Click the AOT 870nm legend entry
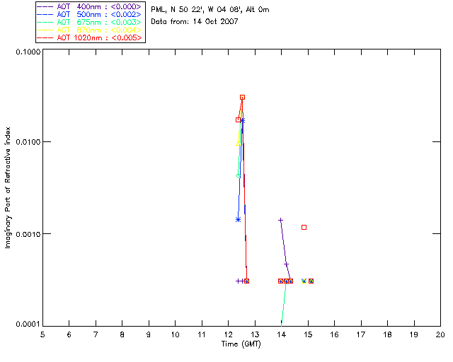 (90, 30)
